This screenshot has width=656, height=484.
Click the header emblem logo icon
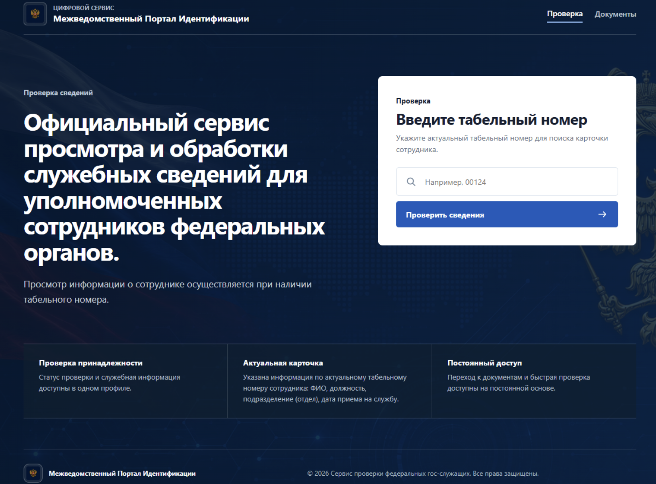[x=35, y=14]
